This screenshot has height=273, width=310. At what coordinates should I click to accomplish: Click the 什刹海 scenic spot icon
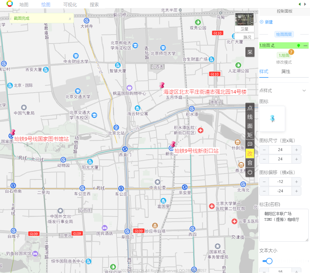coord(238,142)
